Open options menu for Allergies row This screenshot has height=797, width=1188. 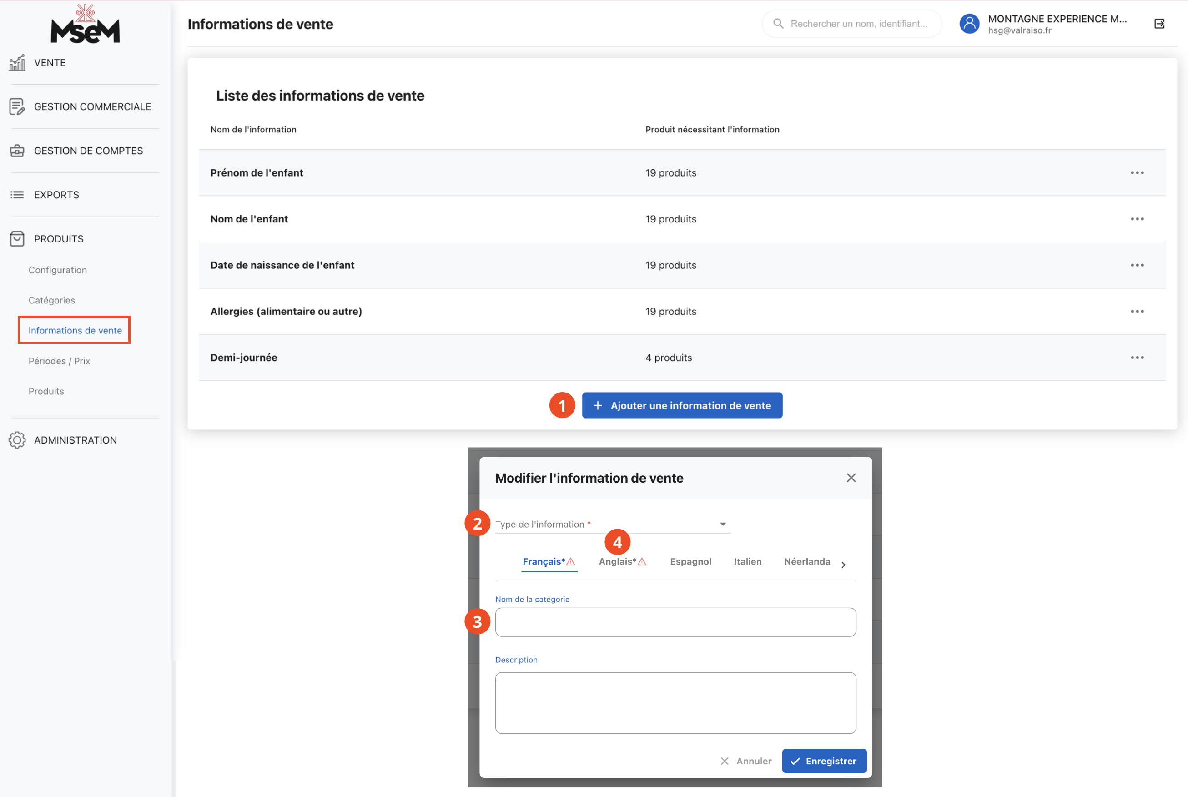click(1137, 312)
